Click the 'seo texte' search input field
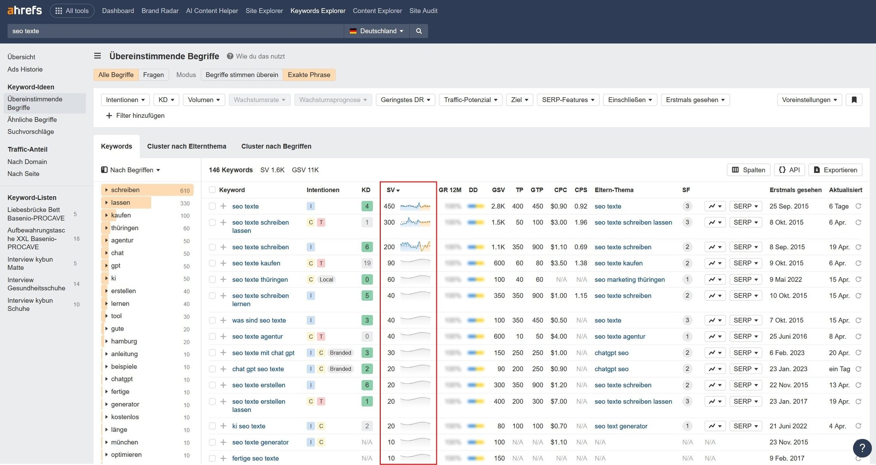The image size is (876, 465). pos(175,31)
